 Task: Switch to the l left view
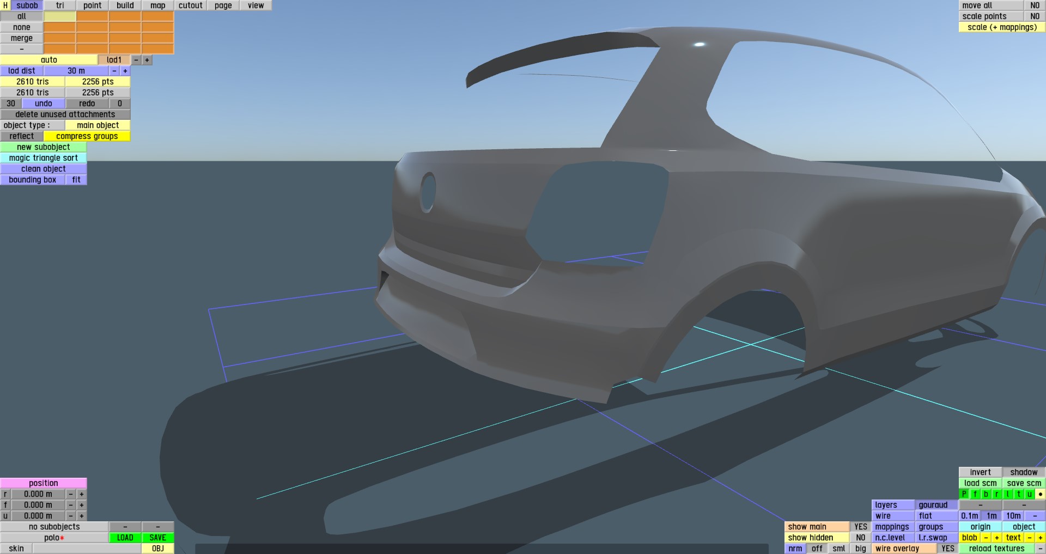pos(1008,494)
